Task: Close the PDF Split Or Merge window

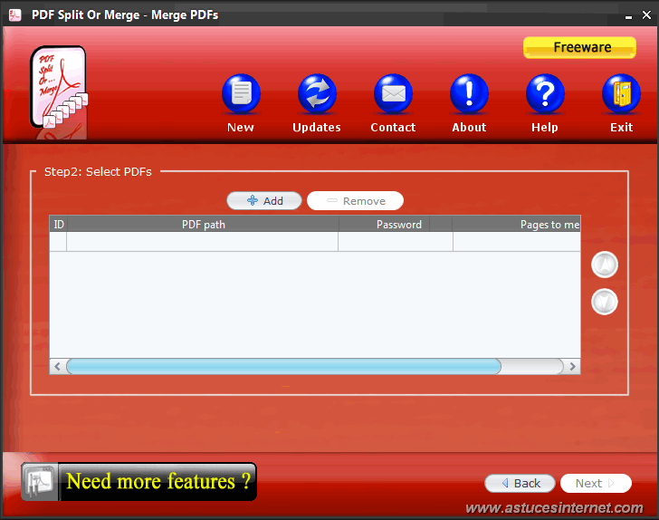Action: (x=647, y=15)
